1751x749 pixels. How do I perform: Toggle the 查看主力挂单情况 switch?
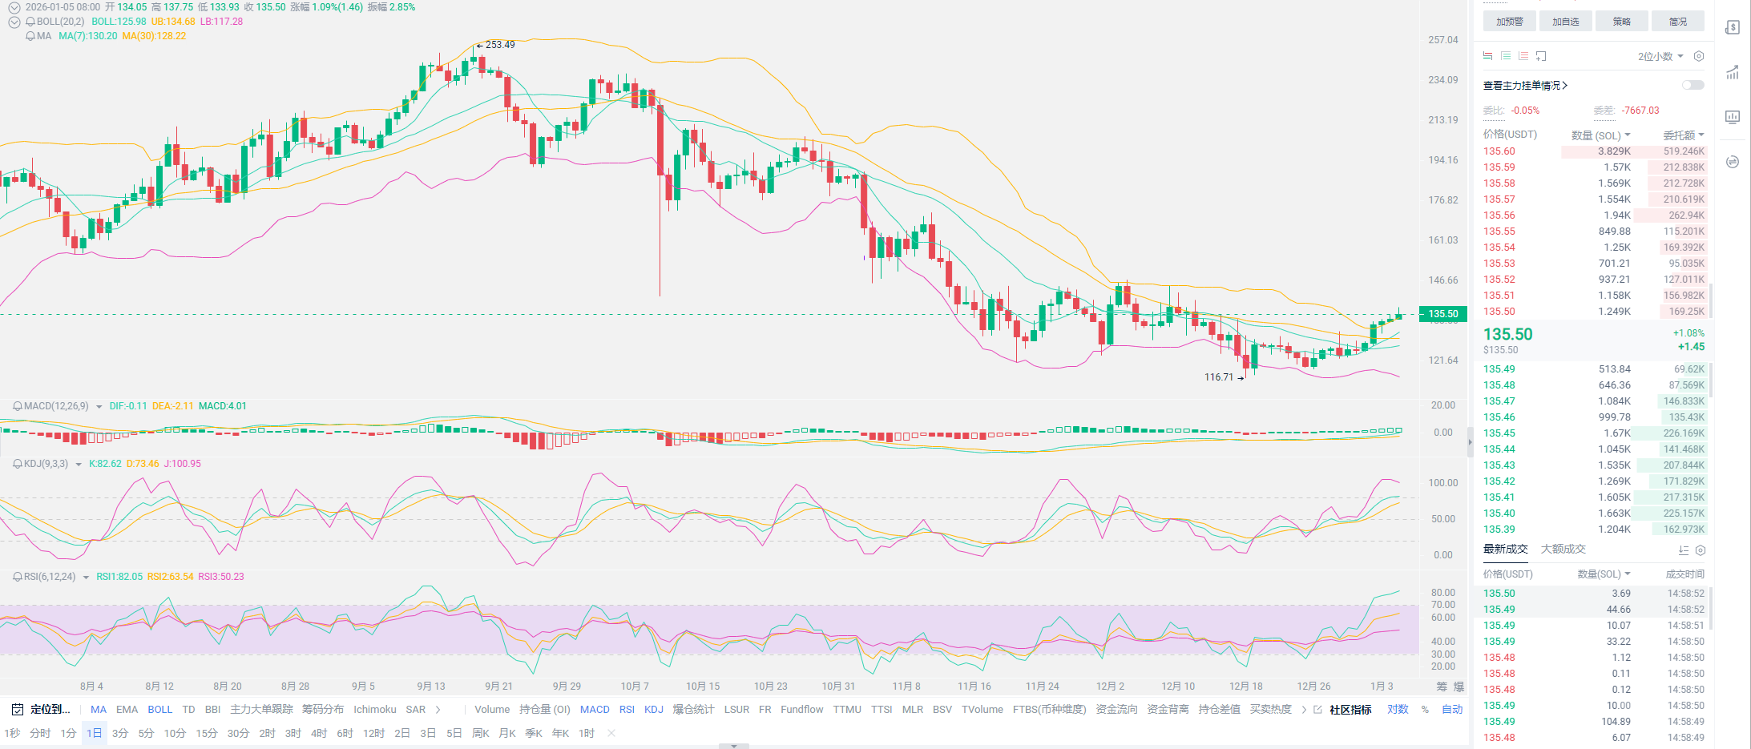[1692, 85]
